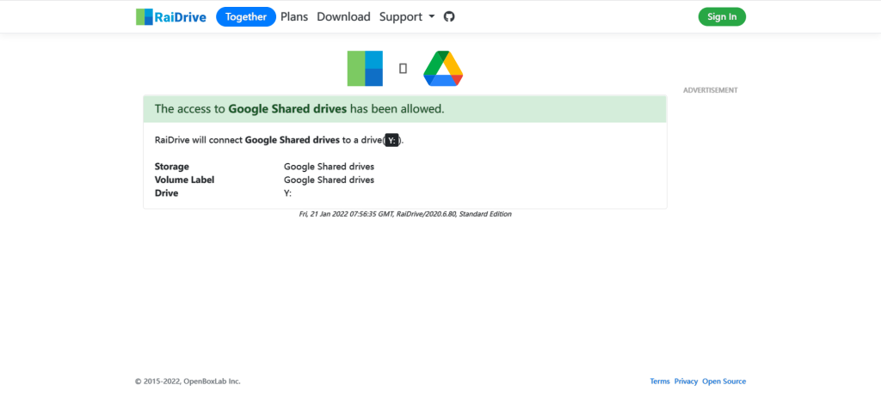Click the timestamp and RaiDrive version line

405,214
